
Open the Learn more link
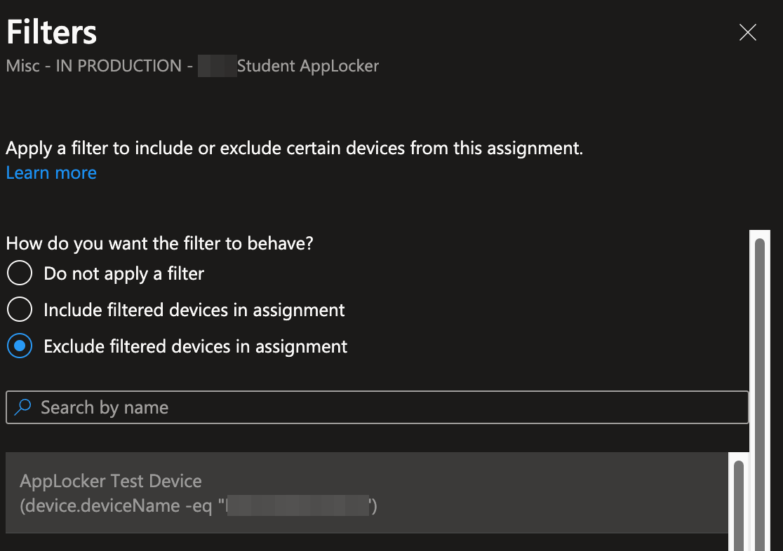pyautogui.click(x=51, y=172)
